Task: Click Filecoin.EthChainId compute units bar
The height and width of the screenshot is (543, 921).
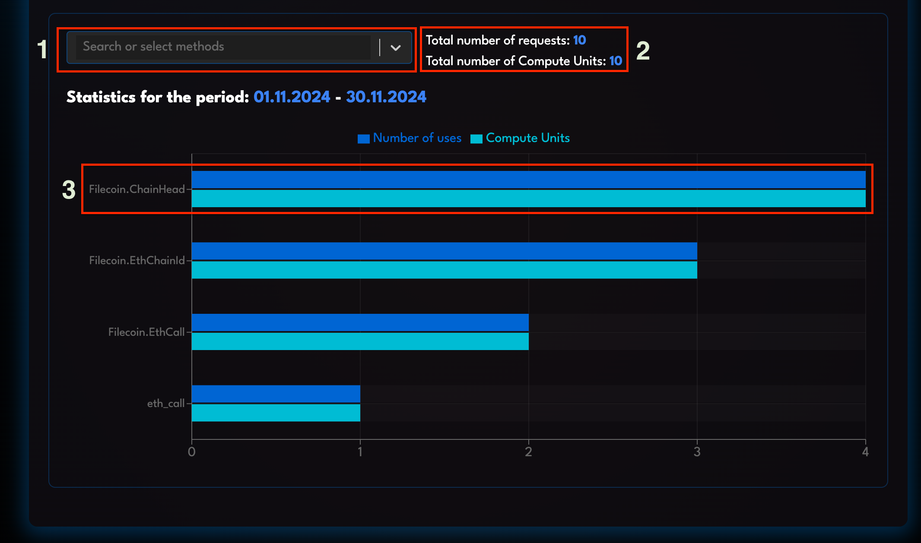Action: pyautogui.click(x=444, y=270)
